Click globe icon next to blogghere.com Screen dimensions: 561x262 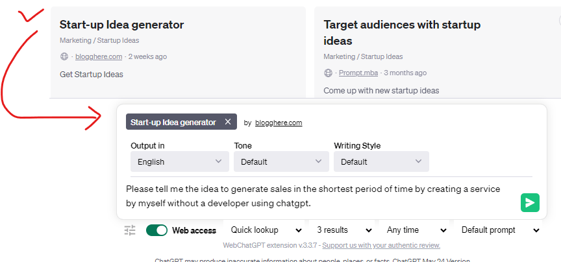point(64,56)
